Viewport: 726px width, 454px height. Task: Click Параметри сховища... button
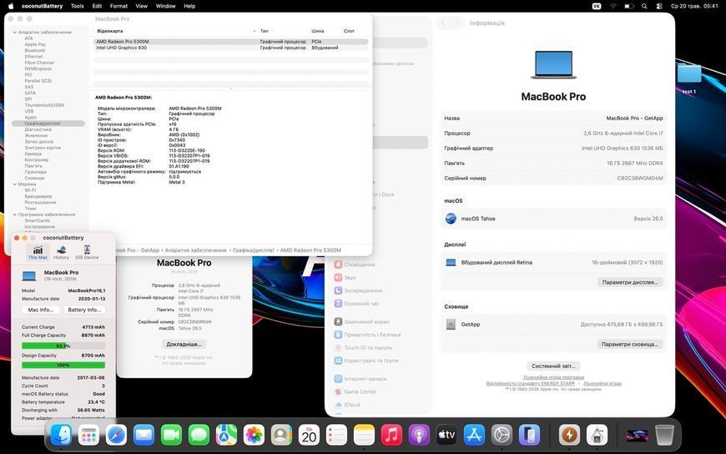(x=629, y=344)
